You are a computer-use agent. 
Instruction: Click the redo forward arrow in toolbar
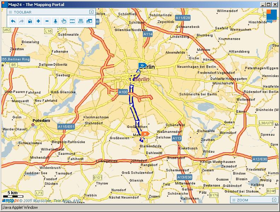coord(22,21)
